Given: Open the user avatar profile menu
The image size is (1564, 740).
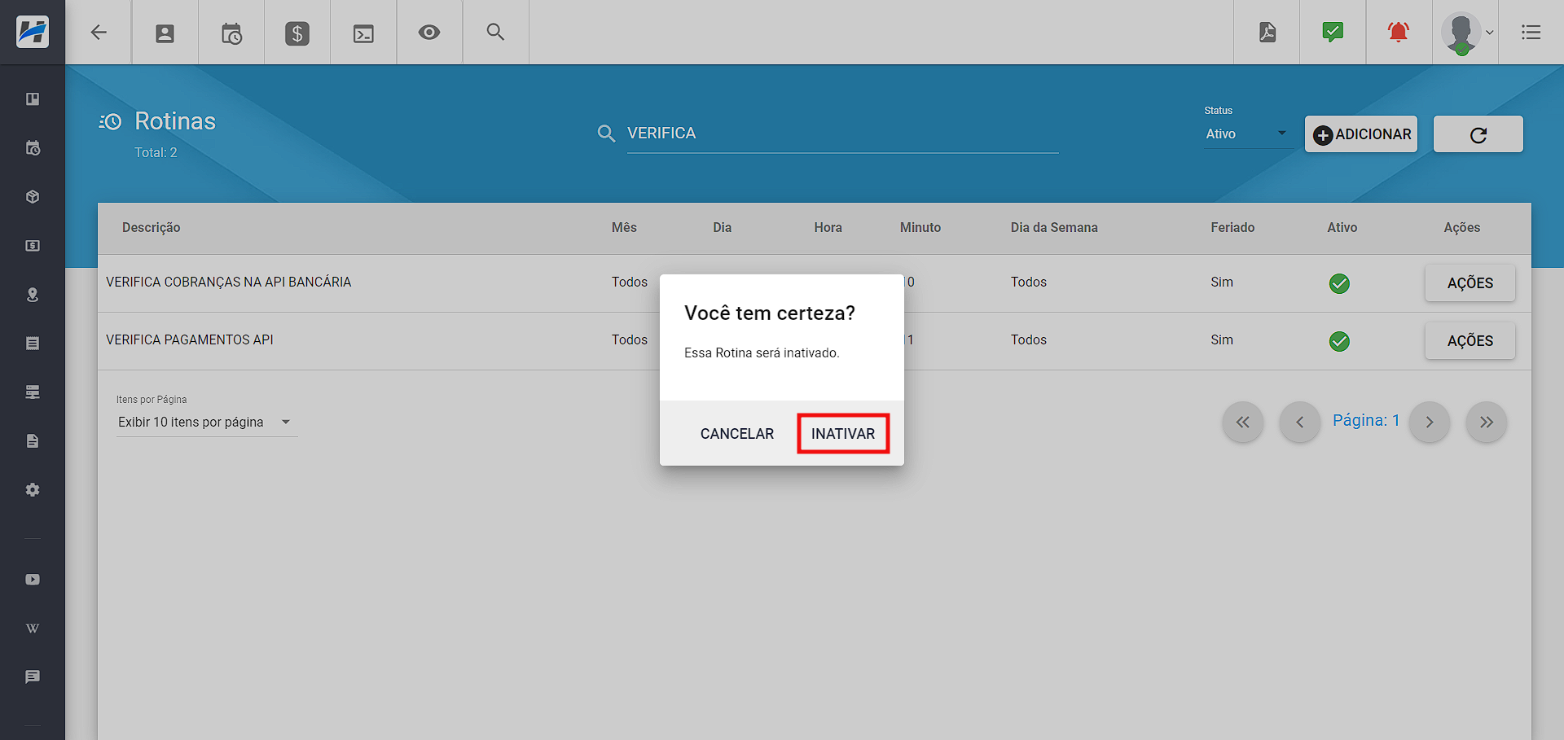Looking at the screenshot, I should pyautogui.click(x=1465, y=33).
